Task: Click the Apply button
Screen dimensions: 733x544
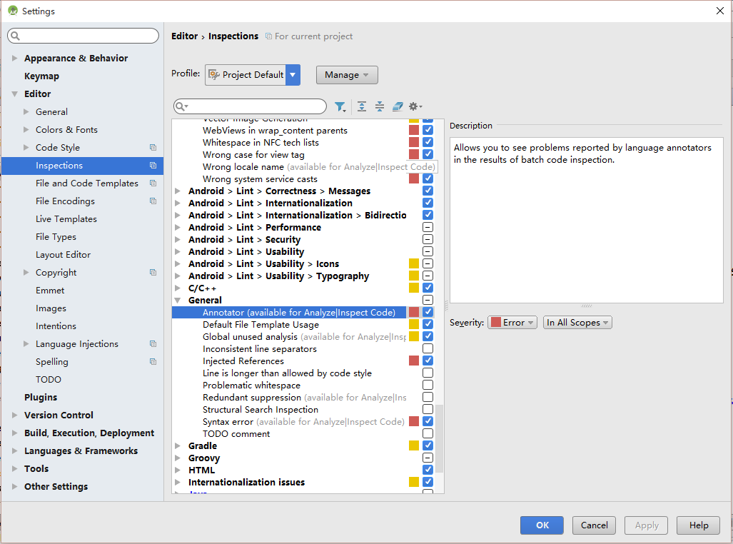Action: (646, 525)
